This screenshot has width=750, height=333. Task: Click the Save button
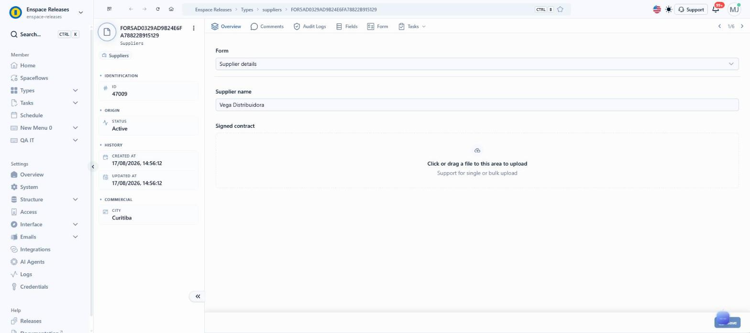[x=728, y=323]
